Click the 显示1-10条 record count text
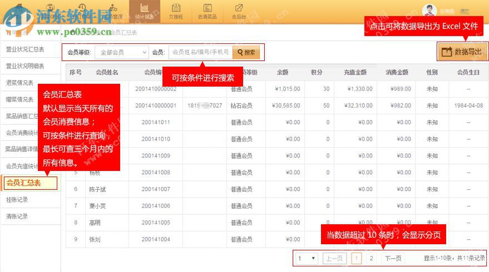The width and height of the screenshot is (489, 272). [x=454, y=258]
